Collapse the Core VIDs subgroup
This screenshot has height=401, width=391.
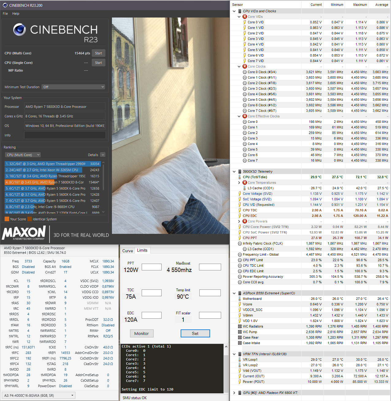pos(239,17)
